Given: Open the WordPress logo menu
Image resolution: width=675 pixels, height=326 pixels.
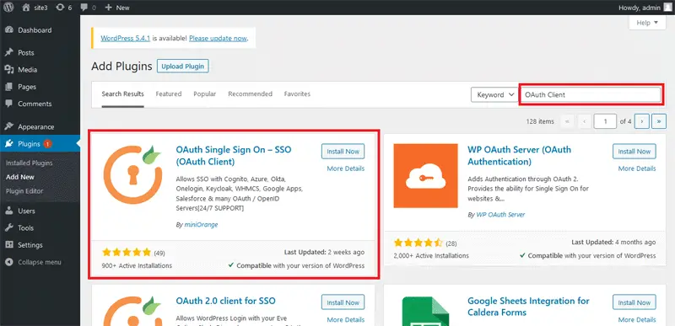Looking at the screenshot, I should [8, 8].
